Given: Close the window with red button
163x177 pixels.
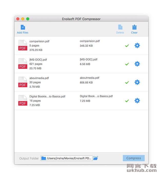Looking at the screenshot, I should 18,19.
